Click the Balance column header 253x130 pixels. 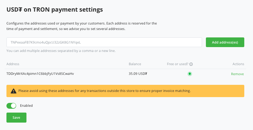tap(135, 64)
